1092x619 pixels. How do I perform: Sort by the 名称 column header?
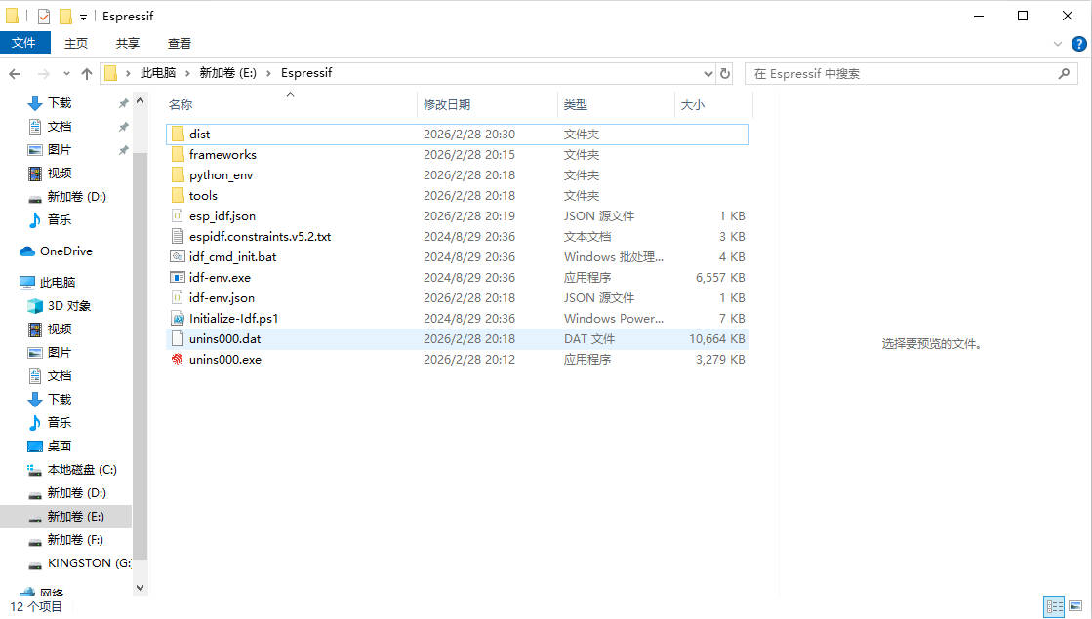181,105
